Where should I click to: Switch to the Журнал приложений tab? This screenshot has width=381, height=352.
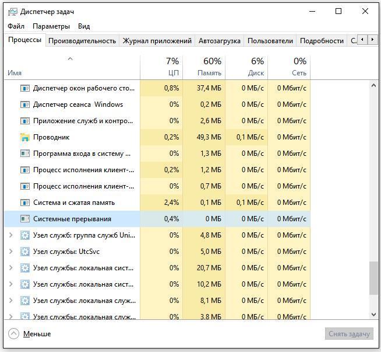pyautogui.click(x=157, y=41)
